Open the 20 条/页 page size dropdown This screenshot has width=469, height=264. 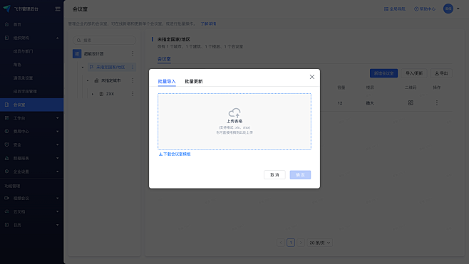(320, 243)
